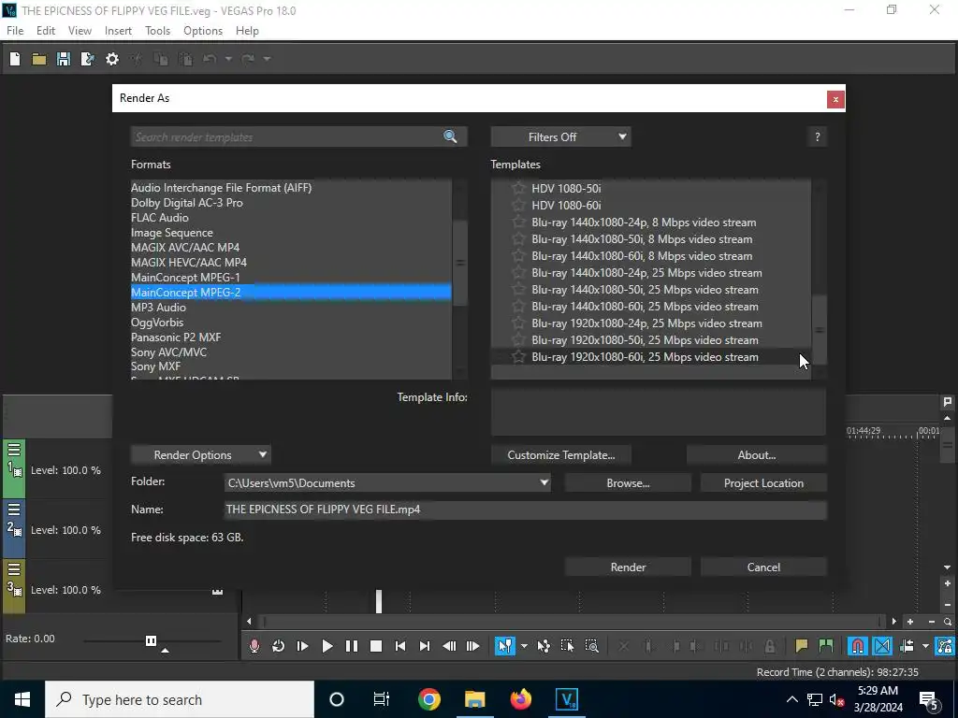Favorite the HDV 1080-60i template star
This screenshot has height=718, width=958.
click(x=518, y=205)
